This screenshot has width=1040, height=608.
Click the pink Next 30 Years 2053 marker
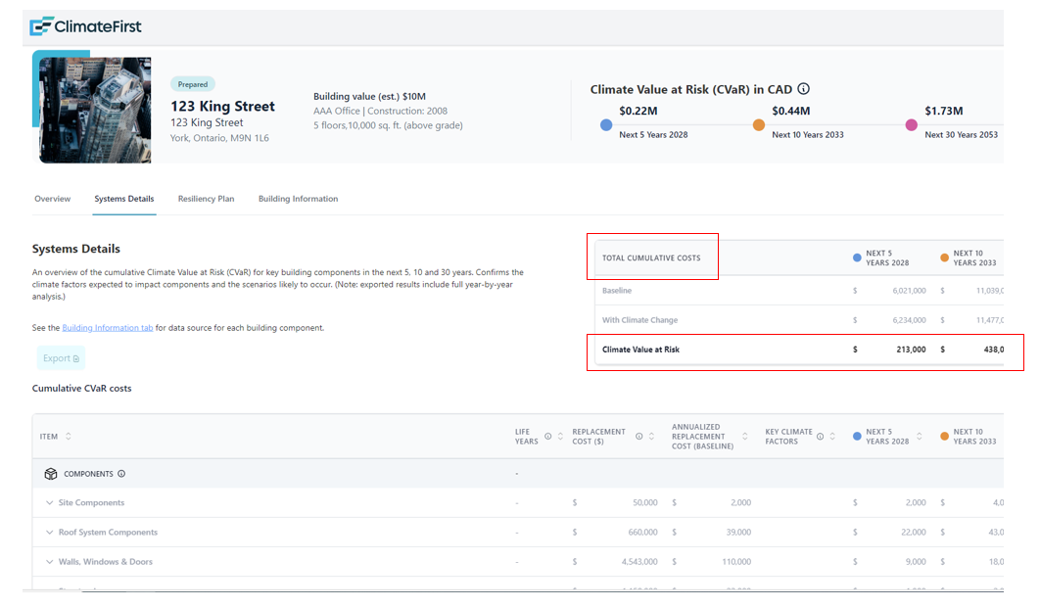[912, 125]
